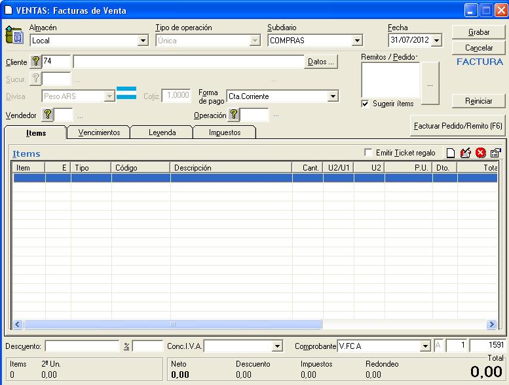509x385 pixels.
Task: Expand the Forma de pago dropdown
Action: tap(333, 96)
